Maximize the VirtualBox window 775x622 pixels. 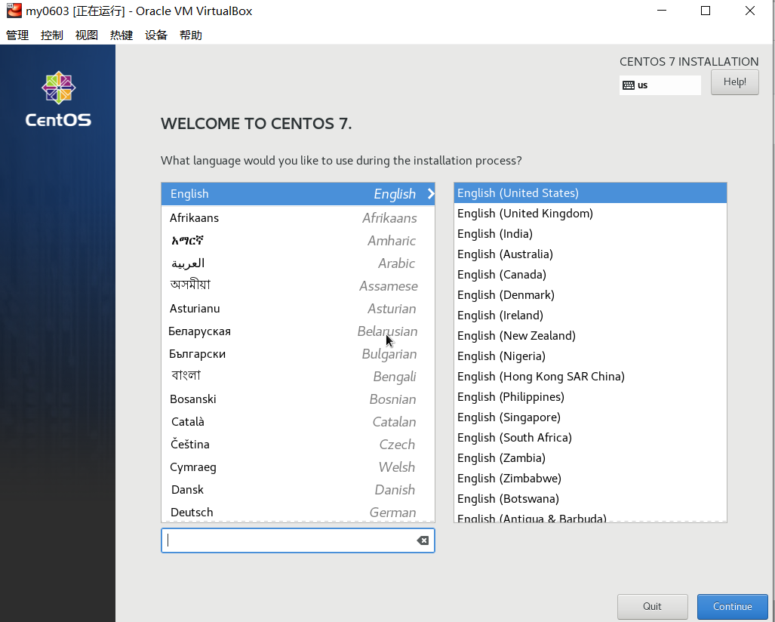coord(706,11)
